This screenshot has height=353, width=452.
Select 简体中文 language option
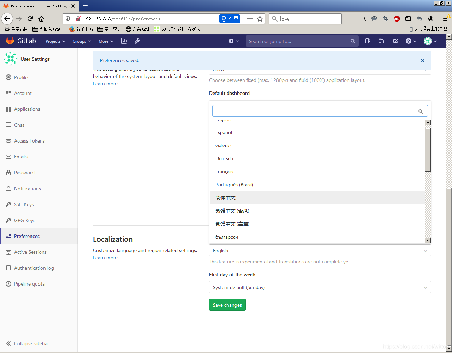317,198
